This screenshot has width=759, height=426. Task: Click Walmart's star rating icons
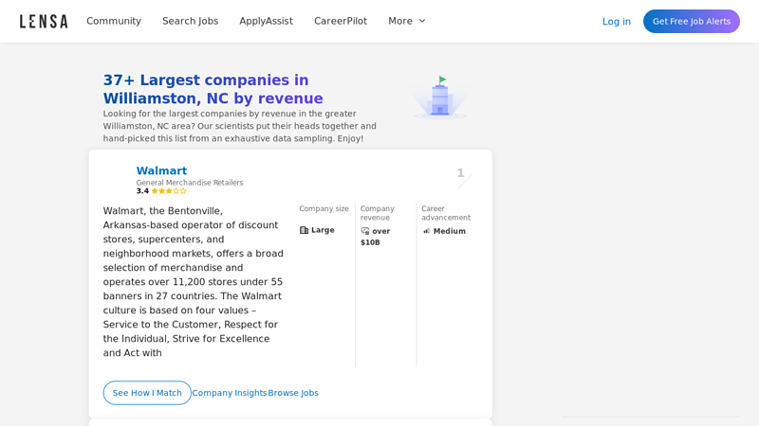click(169, 191)
